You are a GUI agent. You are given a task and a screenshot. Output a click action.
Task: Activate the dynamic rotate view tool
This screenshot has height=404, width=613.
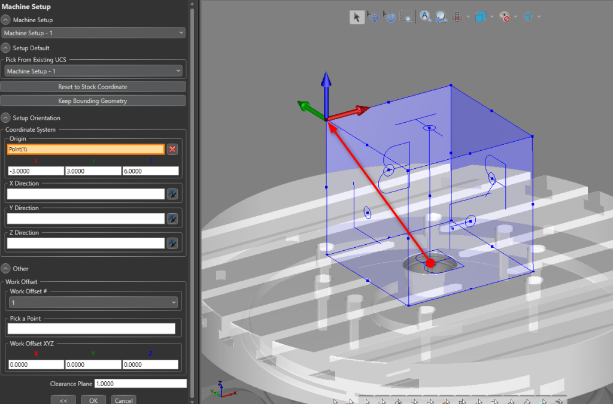coord(390,16)
